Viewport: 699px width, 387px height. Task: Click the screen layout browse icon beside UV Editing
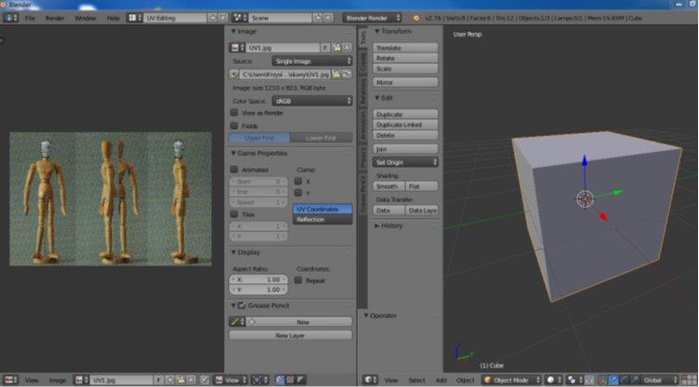point(135,18)
